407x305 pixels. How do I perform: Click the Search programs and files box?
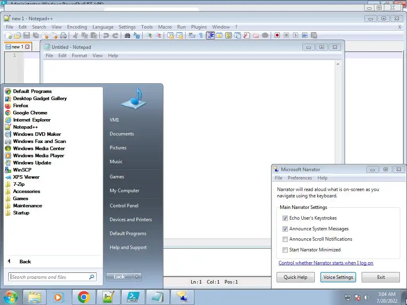[x=52, y=277]
